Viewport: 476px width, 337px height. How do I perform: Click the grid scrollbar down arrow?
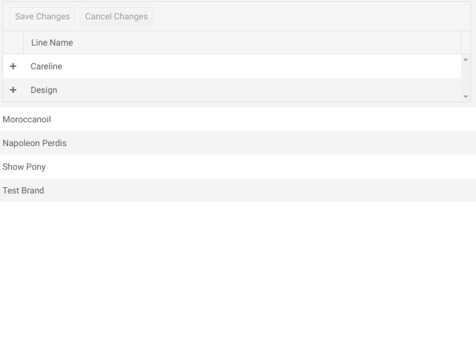tap(465, 97)
